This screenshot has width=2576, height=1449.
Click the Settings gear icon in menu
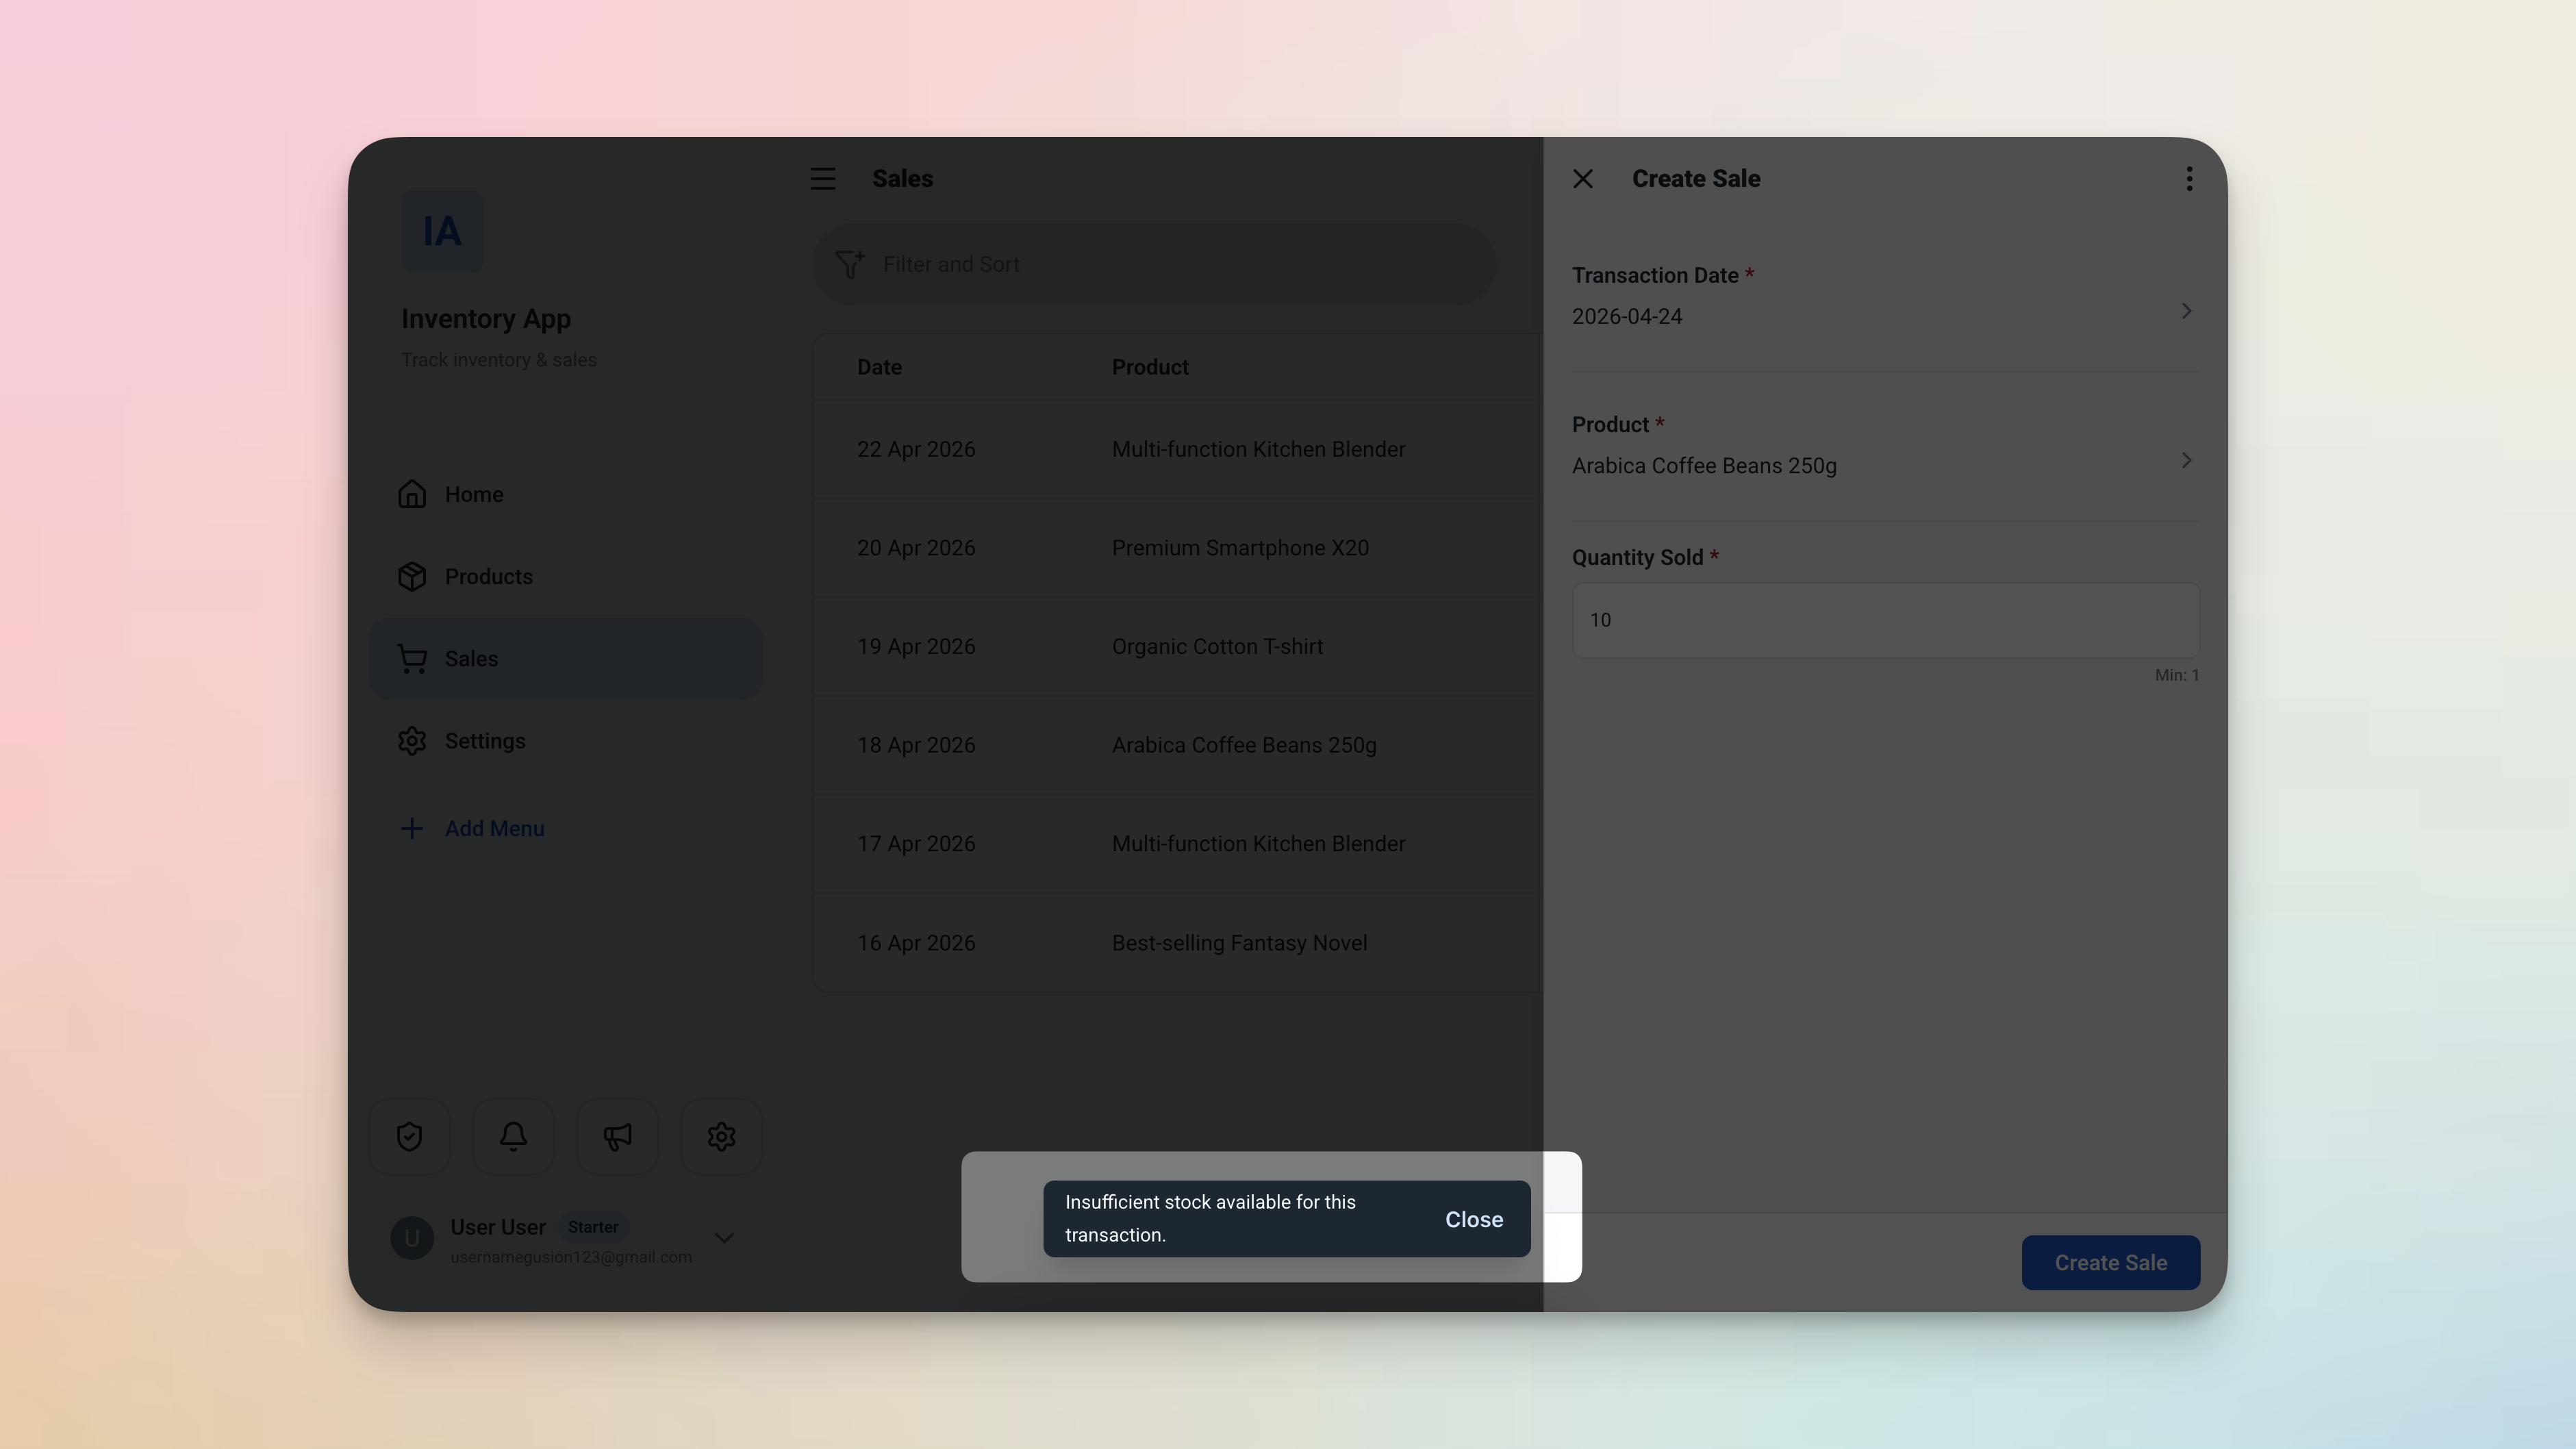412,741
